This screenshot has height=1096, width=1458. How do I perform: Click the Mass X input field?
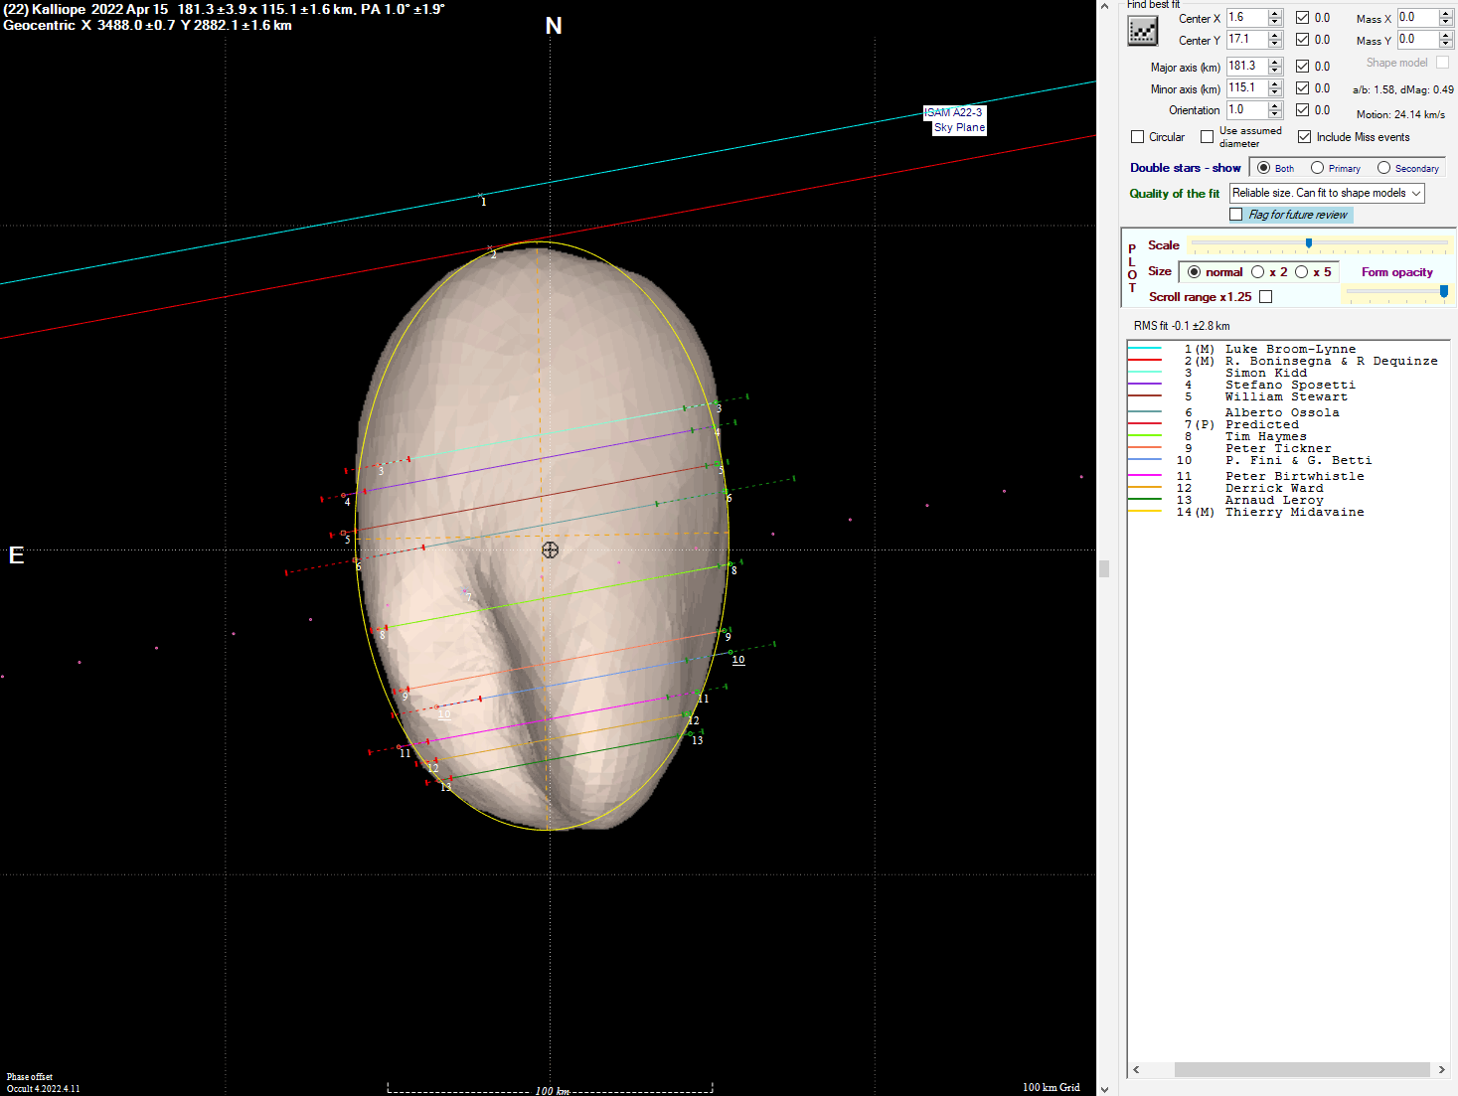pyautogui.click(x=1418, y=18)
